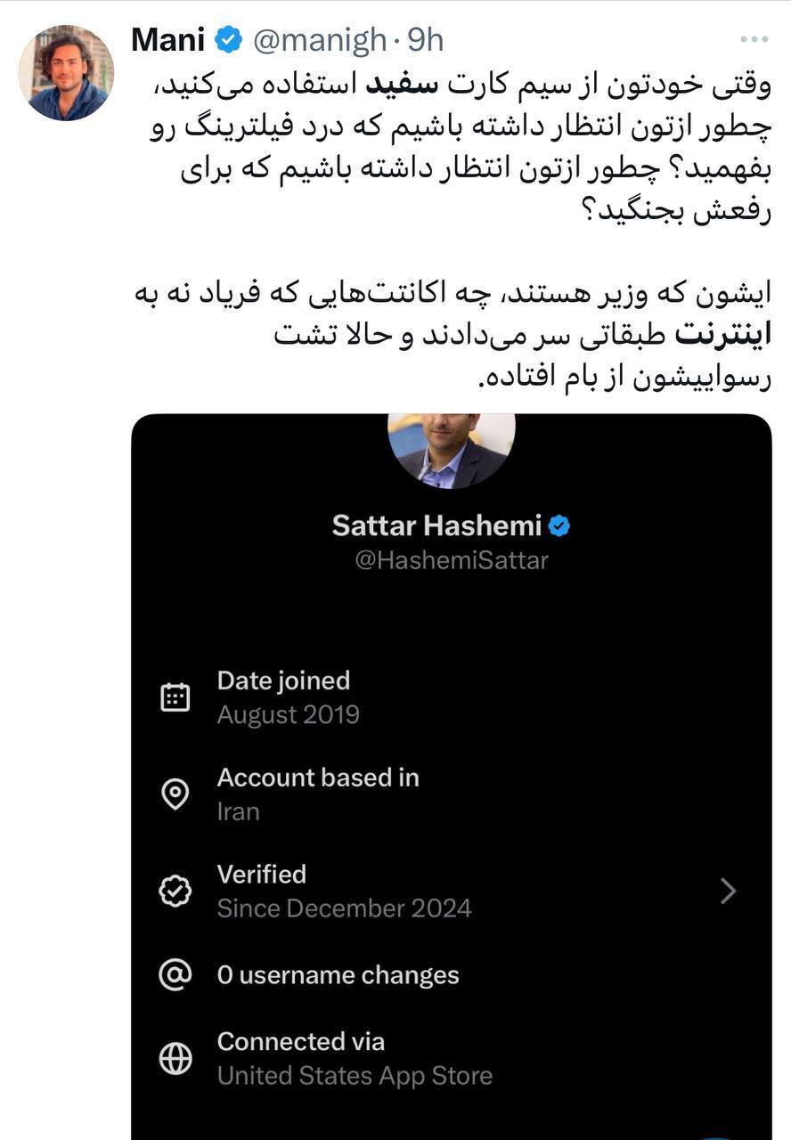
Task: Click the @manigh handle
Action: click(x=317, y=38)
